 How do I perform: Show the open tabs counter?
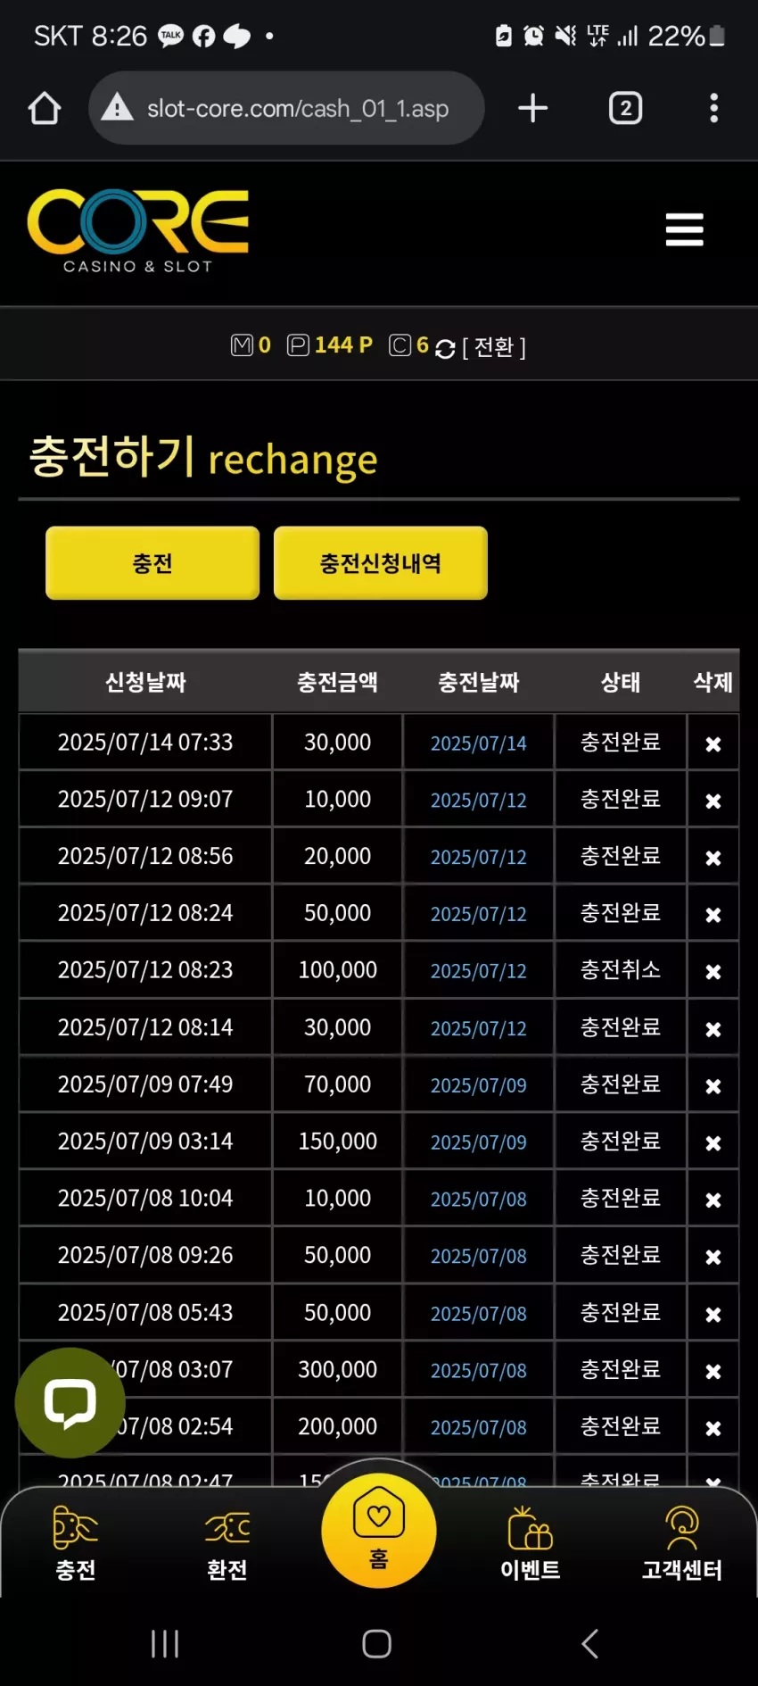tap(625, 108)
